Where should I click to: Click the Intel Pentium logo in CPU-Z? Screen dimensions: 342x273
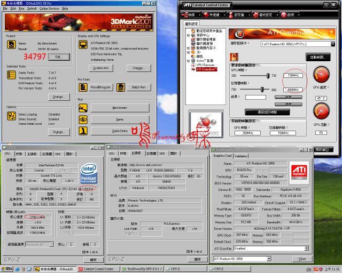coord(89,173)
